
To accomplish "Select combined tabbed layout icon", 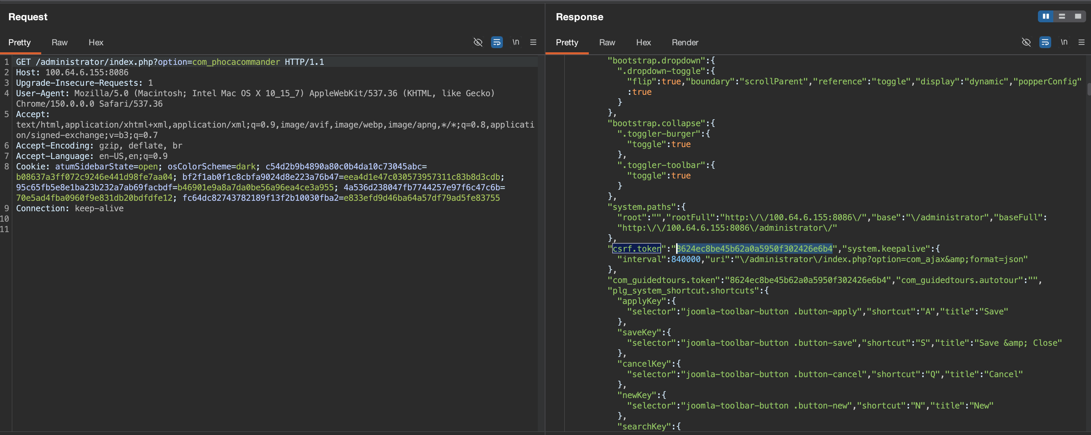I will [1078, 16].
